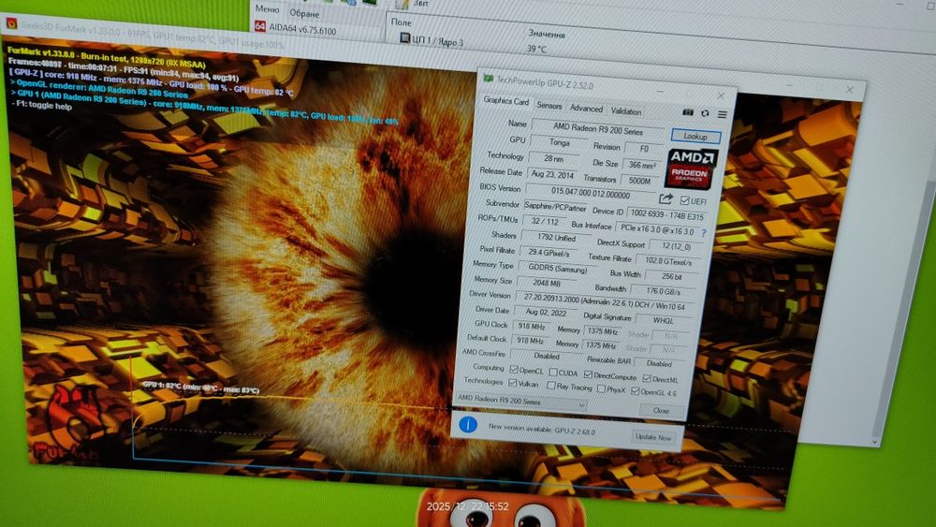Toggle the DirectCompute checkbox
Screen dimensions: 936x527
click(588, 374)
